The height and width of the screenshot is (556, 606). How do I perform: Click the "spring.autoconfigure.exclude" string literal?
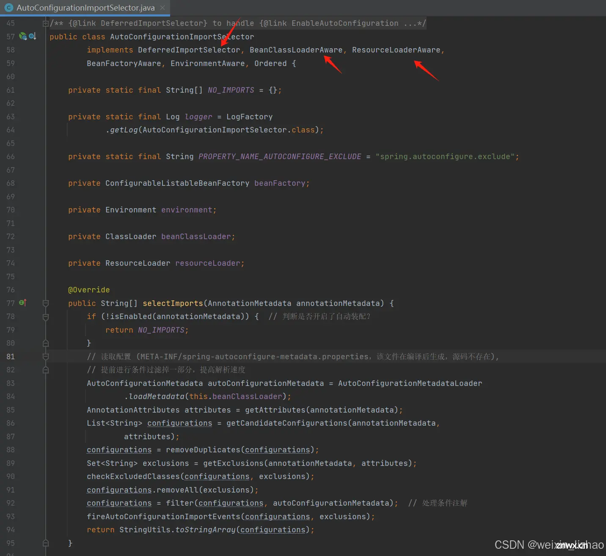(445, 157)
